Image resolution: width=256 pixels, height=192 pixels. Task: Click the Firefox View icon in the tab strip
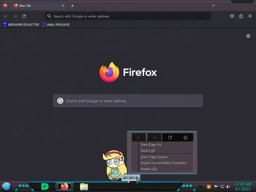[x=5, y=5]
